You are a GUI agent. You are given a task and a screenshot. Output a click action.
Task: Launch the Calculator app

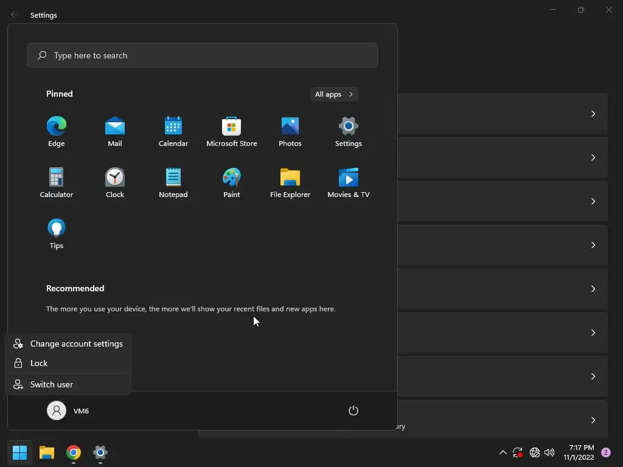57,182
